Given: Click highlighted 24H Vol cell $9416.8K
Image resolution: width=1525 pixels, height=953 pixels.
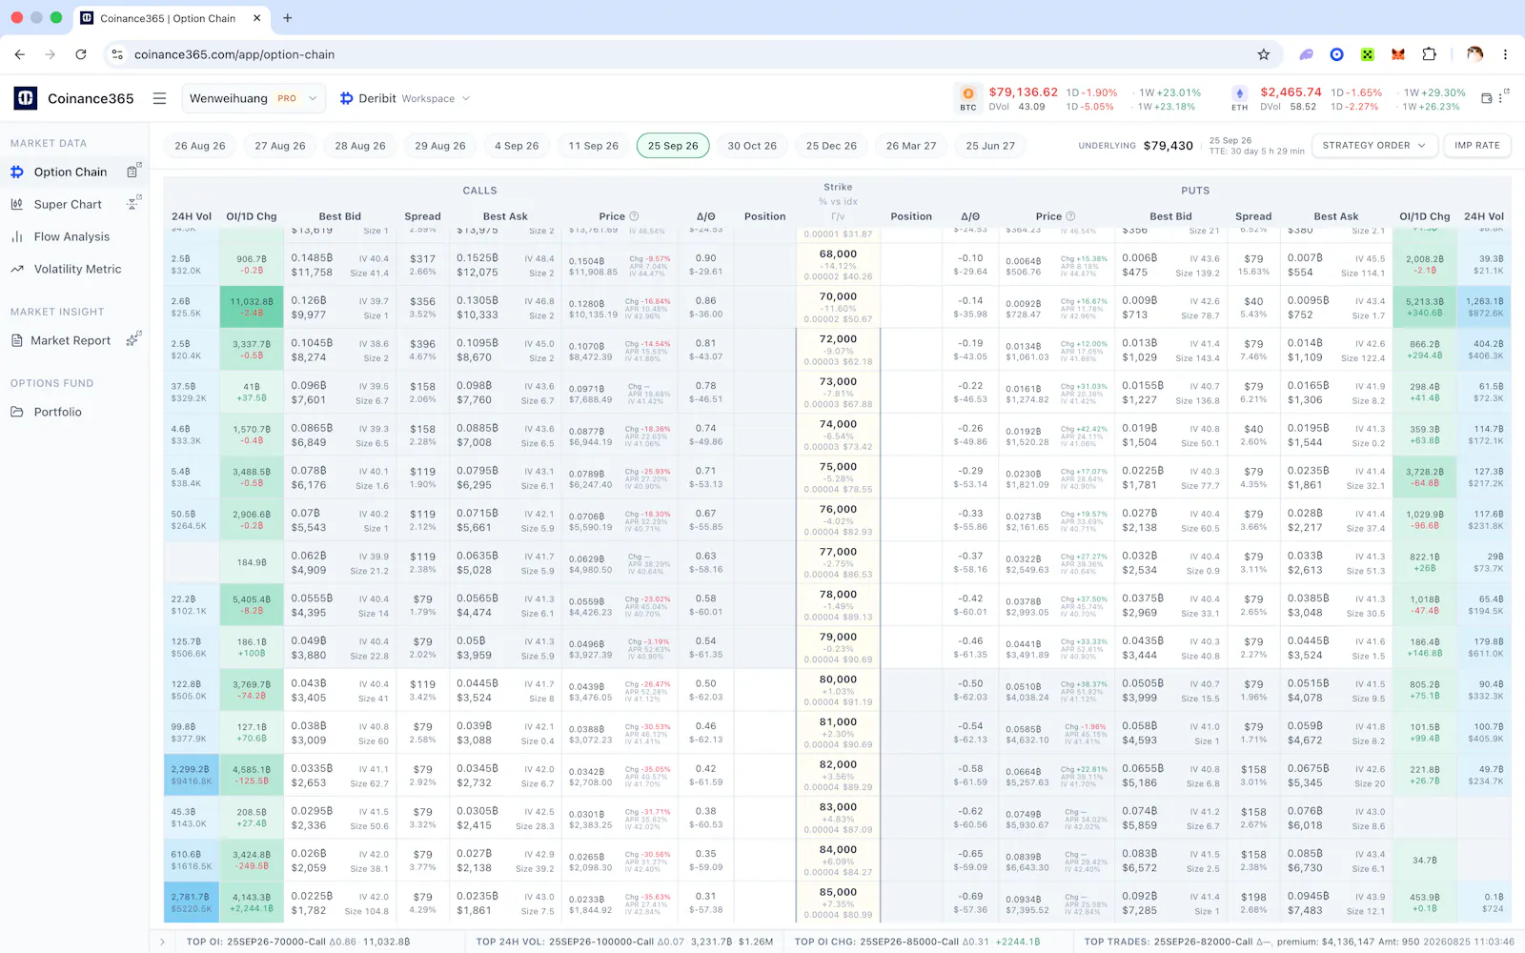Looking at the screenshot, I should [191, 775].
